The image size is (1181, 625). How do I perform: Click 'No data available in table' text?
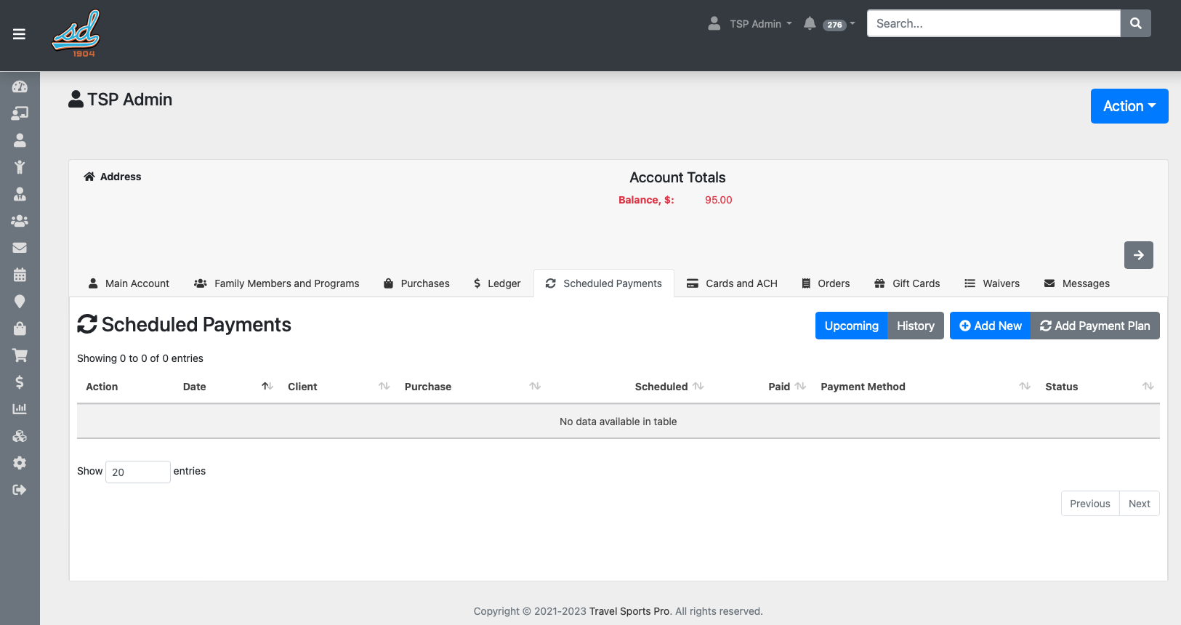coord(618,422)
